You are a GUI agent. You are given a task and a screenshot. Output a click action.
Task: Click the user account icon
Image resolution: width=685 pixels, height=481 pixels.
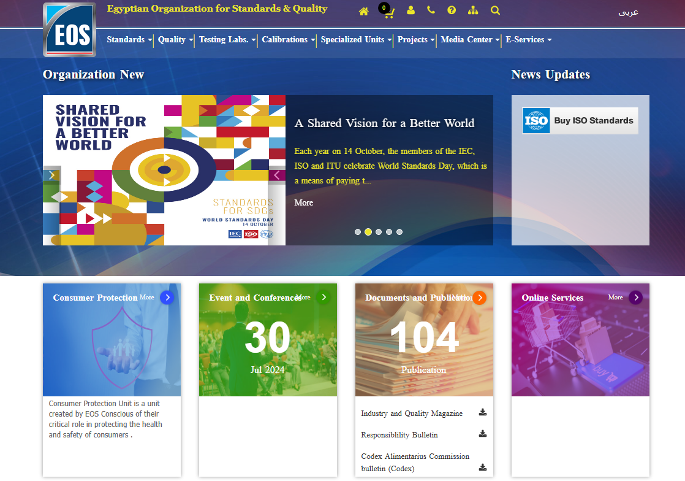[411, 10]
